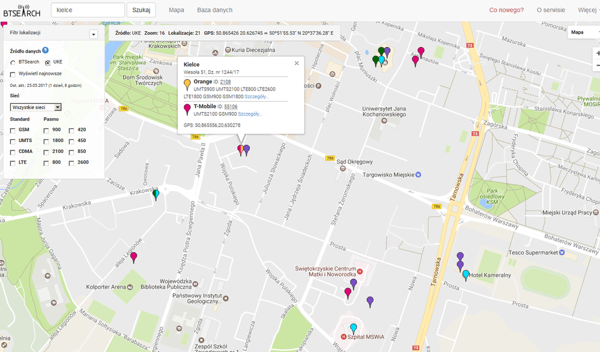Click the green pin near Krakowska street
The image size is (600, 352).
[156, 194]
